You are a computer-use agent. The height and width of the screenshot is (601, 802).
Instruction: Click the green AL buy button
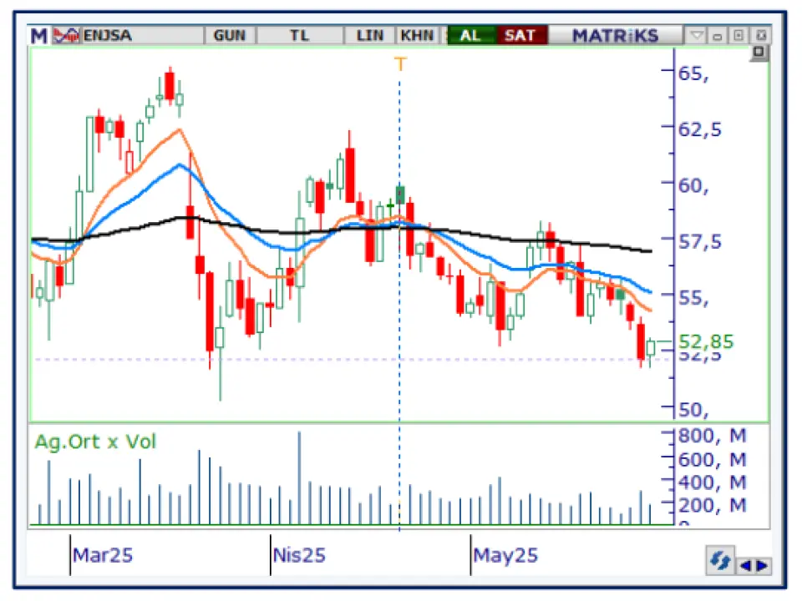coord(470,36)
